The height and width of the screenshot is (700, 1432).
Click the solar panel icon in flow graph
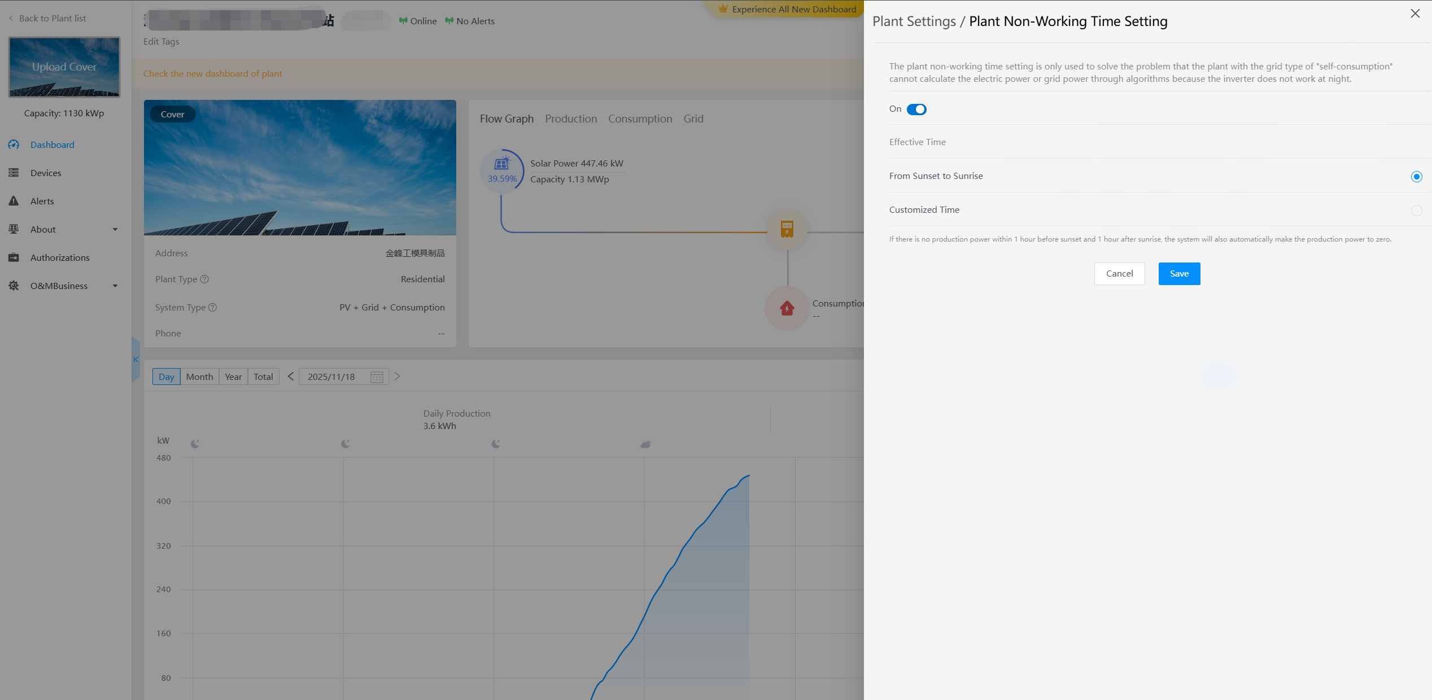pos(501,164)
